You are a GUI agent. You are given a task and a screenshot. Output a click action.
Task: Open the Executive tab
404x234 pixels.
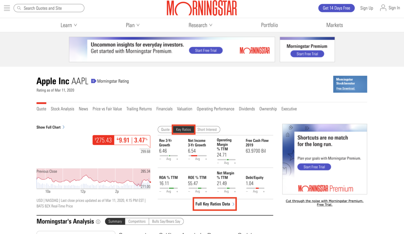289,109
